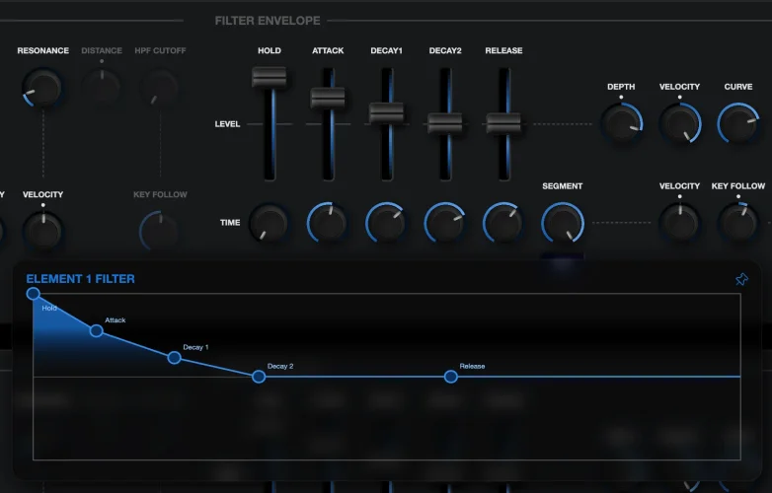Click the Hold time knob
This screenshot has width=772, height=493.
coord(269,223)
